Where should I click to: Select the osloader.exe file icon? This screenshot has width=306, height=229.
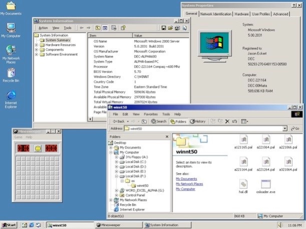tap(266, 184)
